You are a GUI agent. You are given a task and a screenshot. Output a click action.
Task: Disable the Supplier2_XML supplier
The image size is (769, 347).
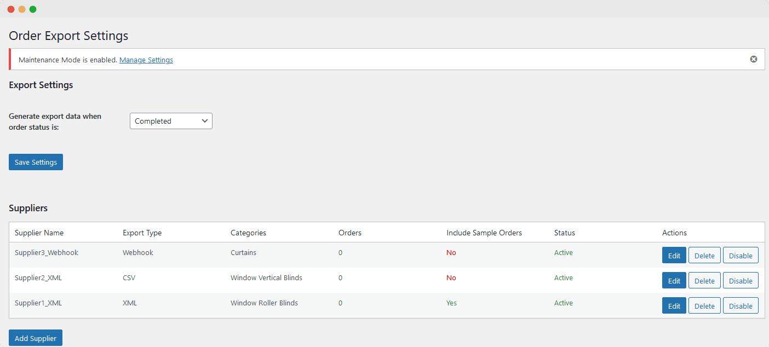click(x=741, y=281)
